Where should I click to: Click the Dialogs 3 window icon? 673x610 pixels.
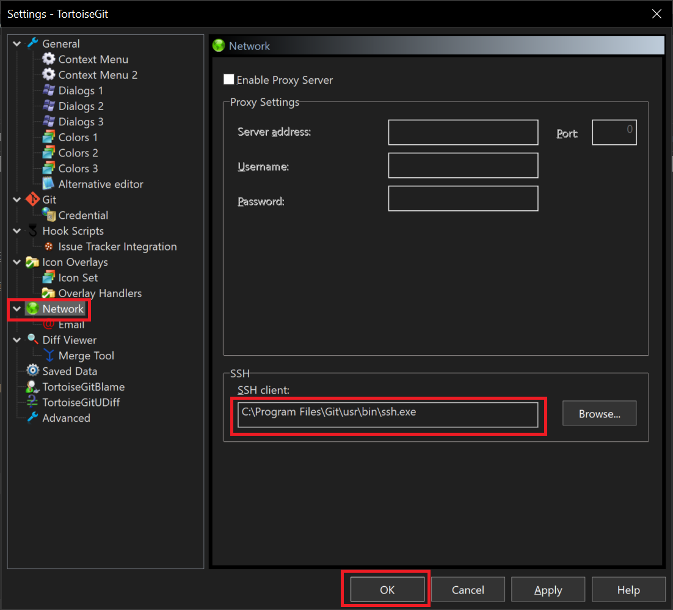(48, 121)
